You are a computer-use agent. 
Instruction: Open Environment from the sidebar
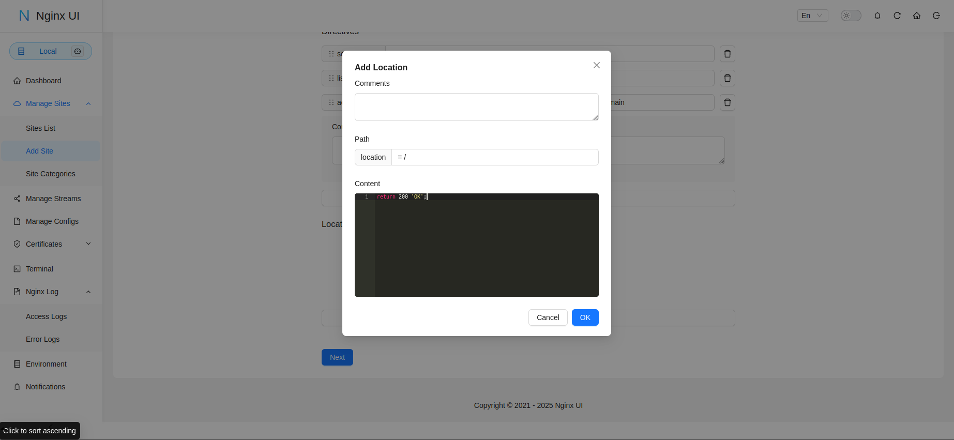pos(51,364)
